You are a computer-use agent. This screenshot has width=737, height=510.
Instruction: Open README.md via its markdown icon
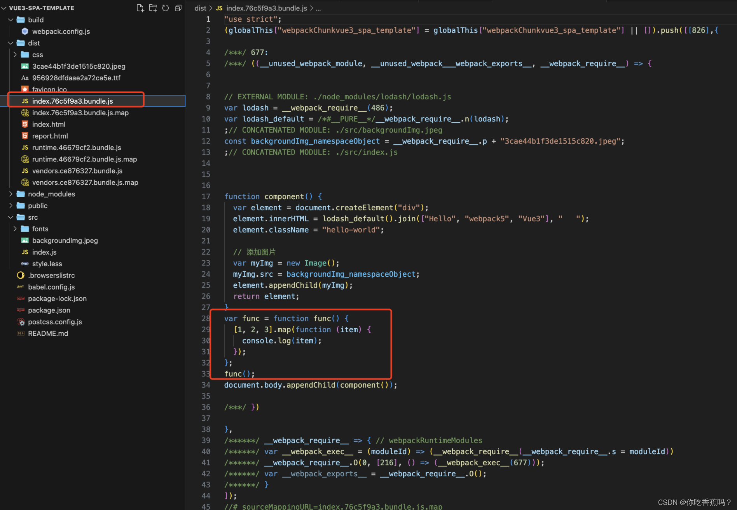point(21,334)
